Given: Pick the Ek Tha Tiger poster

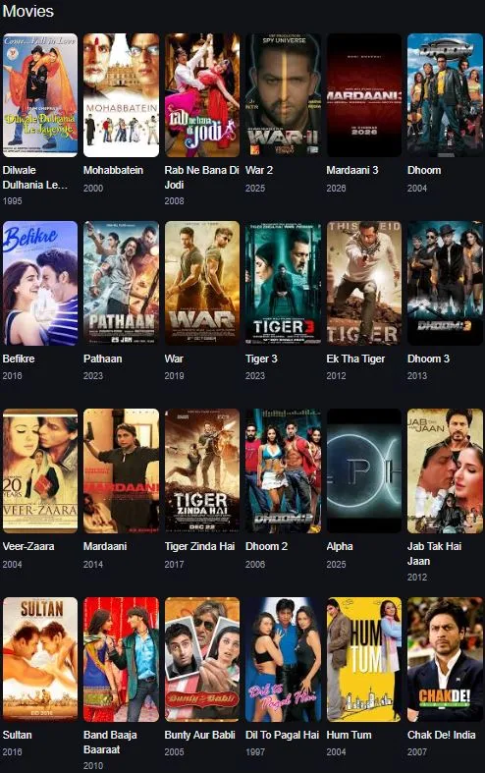Looking at the screenshot, I should point(363,283).
